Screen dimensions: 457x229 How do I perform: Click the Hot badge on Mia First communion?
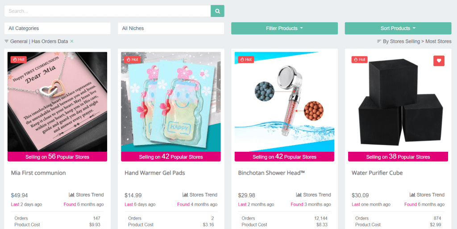click(x=19, y=59)
